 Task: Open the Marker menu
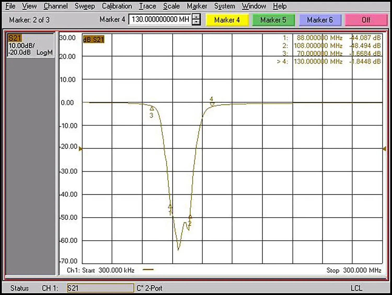(x=197, y=6)
